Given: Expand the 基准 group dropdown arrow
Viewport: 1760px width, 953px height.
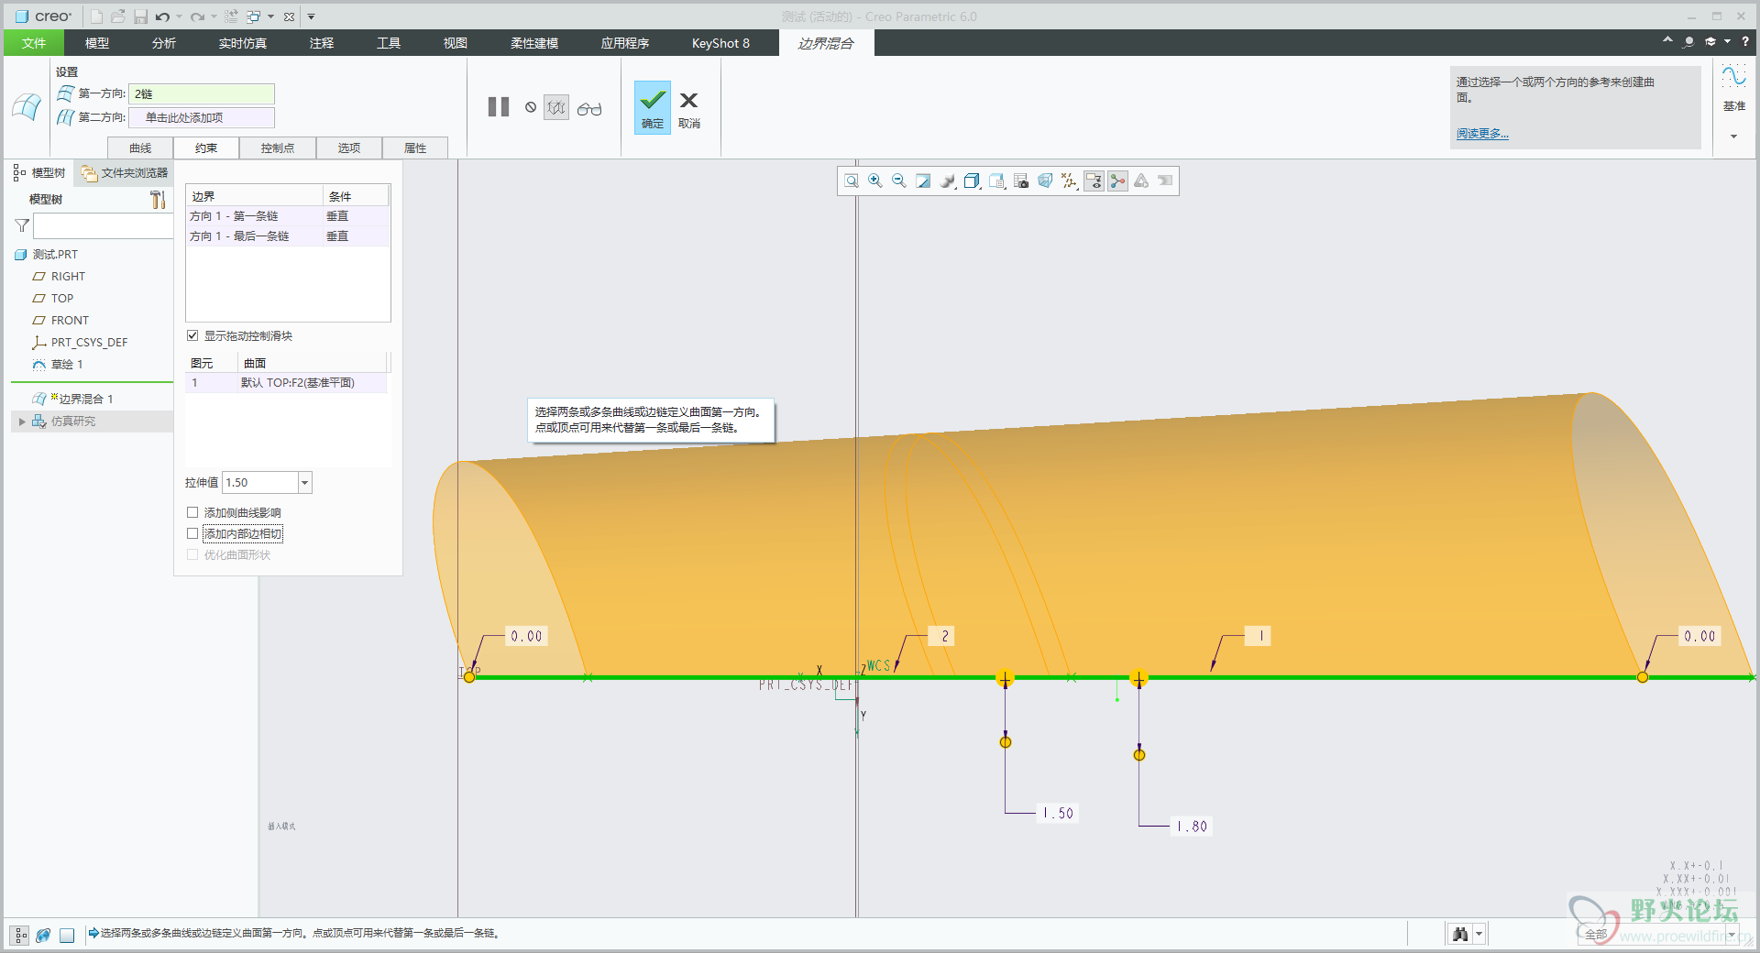Looking at the screenshot, I should pos(1733,137).
